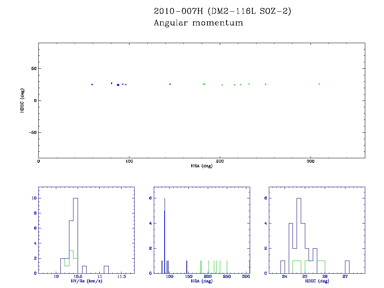Viewport: 384px width, 288px height.
Task: Select the isolated blue bar at 27 degrees HDEC
Action: (x=347, y=267)
